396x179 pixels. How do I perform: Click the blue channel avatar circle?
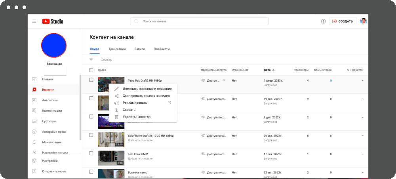pos(54,46)
